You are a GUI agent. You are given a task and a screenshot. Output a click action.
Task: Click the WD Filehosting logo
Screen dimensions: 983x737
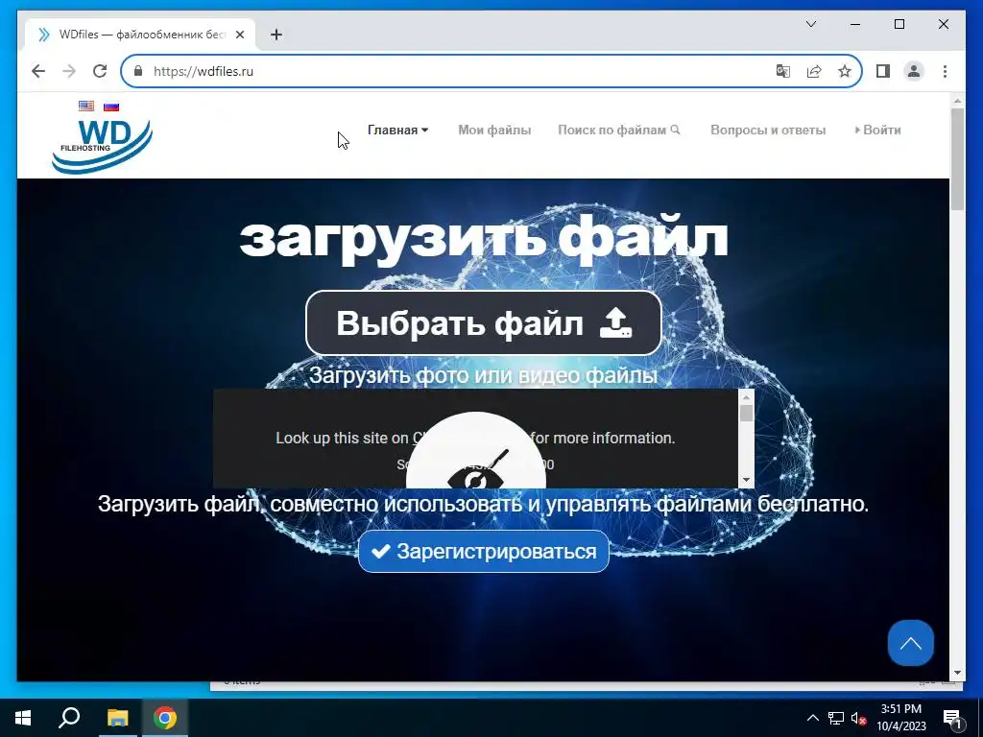tap(102, 146)
